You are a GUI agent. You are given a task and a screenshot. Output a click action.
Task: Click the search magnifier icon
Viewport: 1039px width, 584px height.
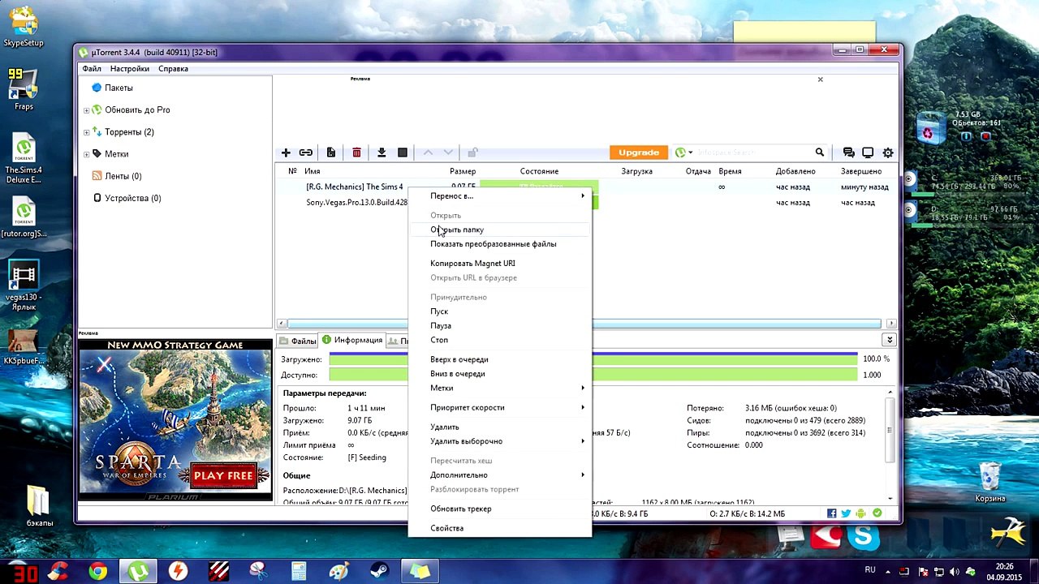click(820, 152)
